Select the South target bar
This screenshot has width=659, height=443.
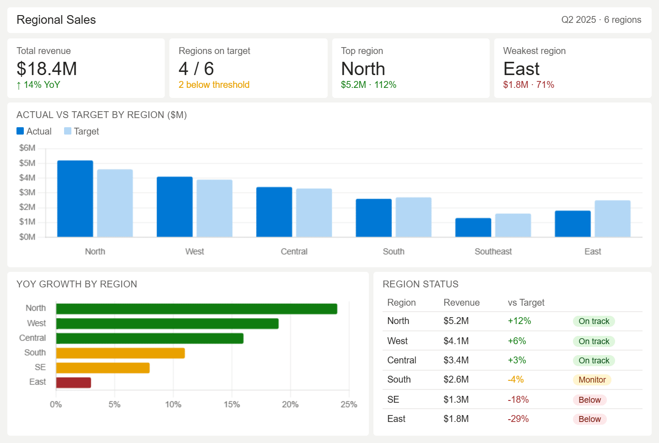[x=414, y=217]
